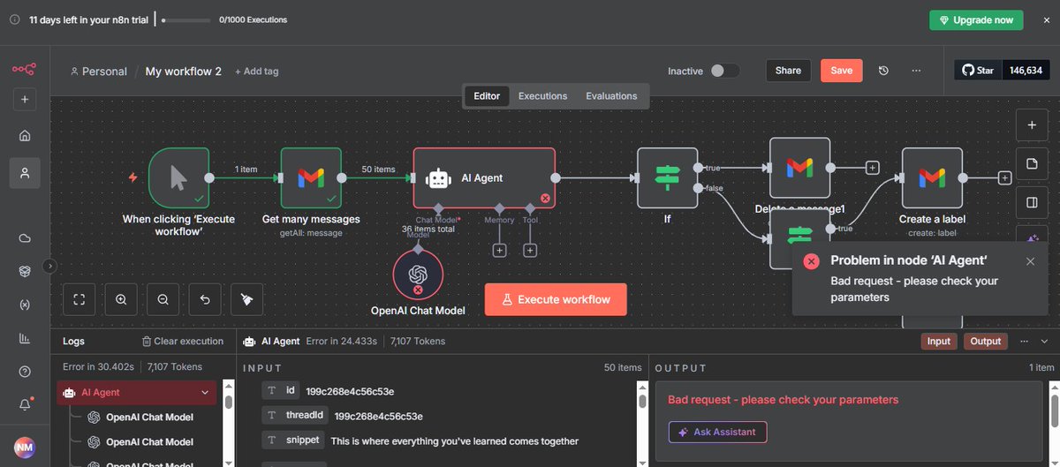
Task: Open the Help question mark icon
Action: 25,372
